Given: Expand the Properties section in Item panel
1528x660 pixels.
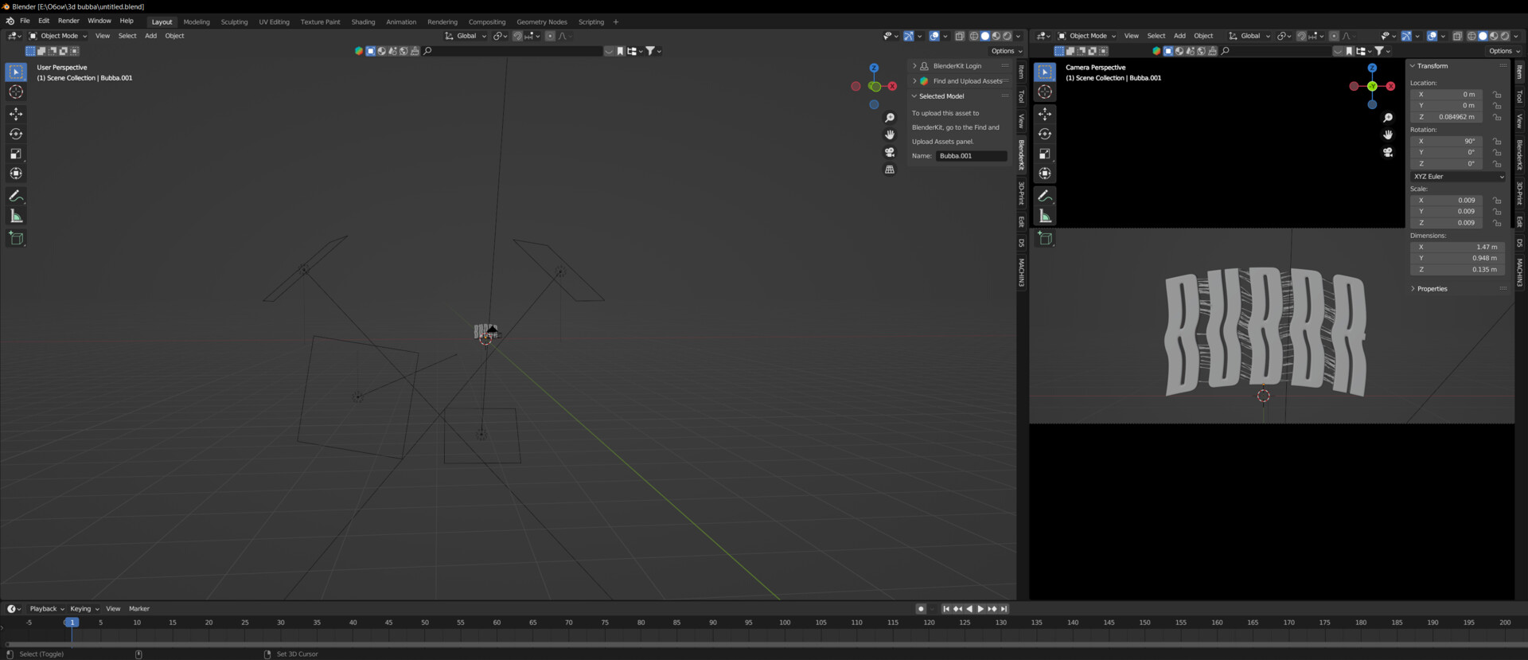Looking at the screenshot, I should [1432, 289].
